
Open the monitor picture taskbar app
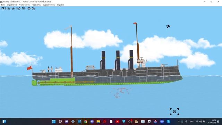[x=143, y=122]
